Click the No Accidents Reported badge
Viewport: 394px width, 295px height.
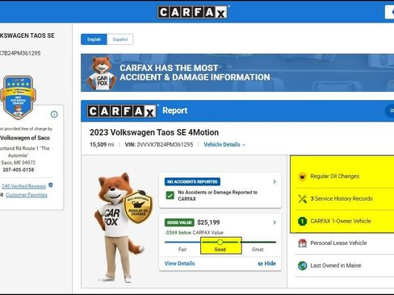point(192,181)
